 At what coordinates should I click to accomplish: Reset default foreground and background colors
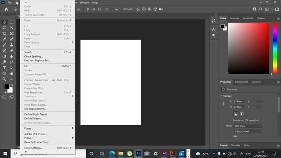[5, 92]
